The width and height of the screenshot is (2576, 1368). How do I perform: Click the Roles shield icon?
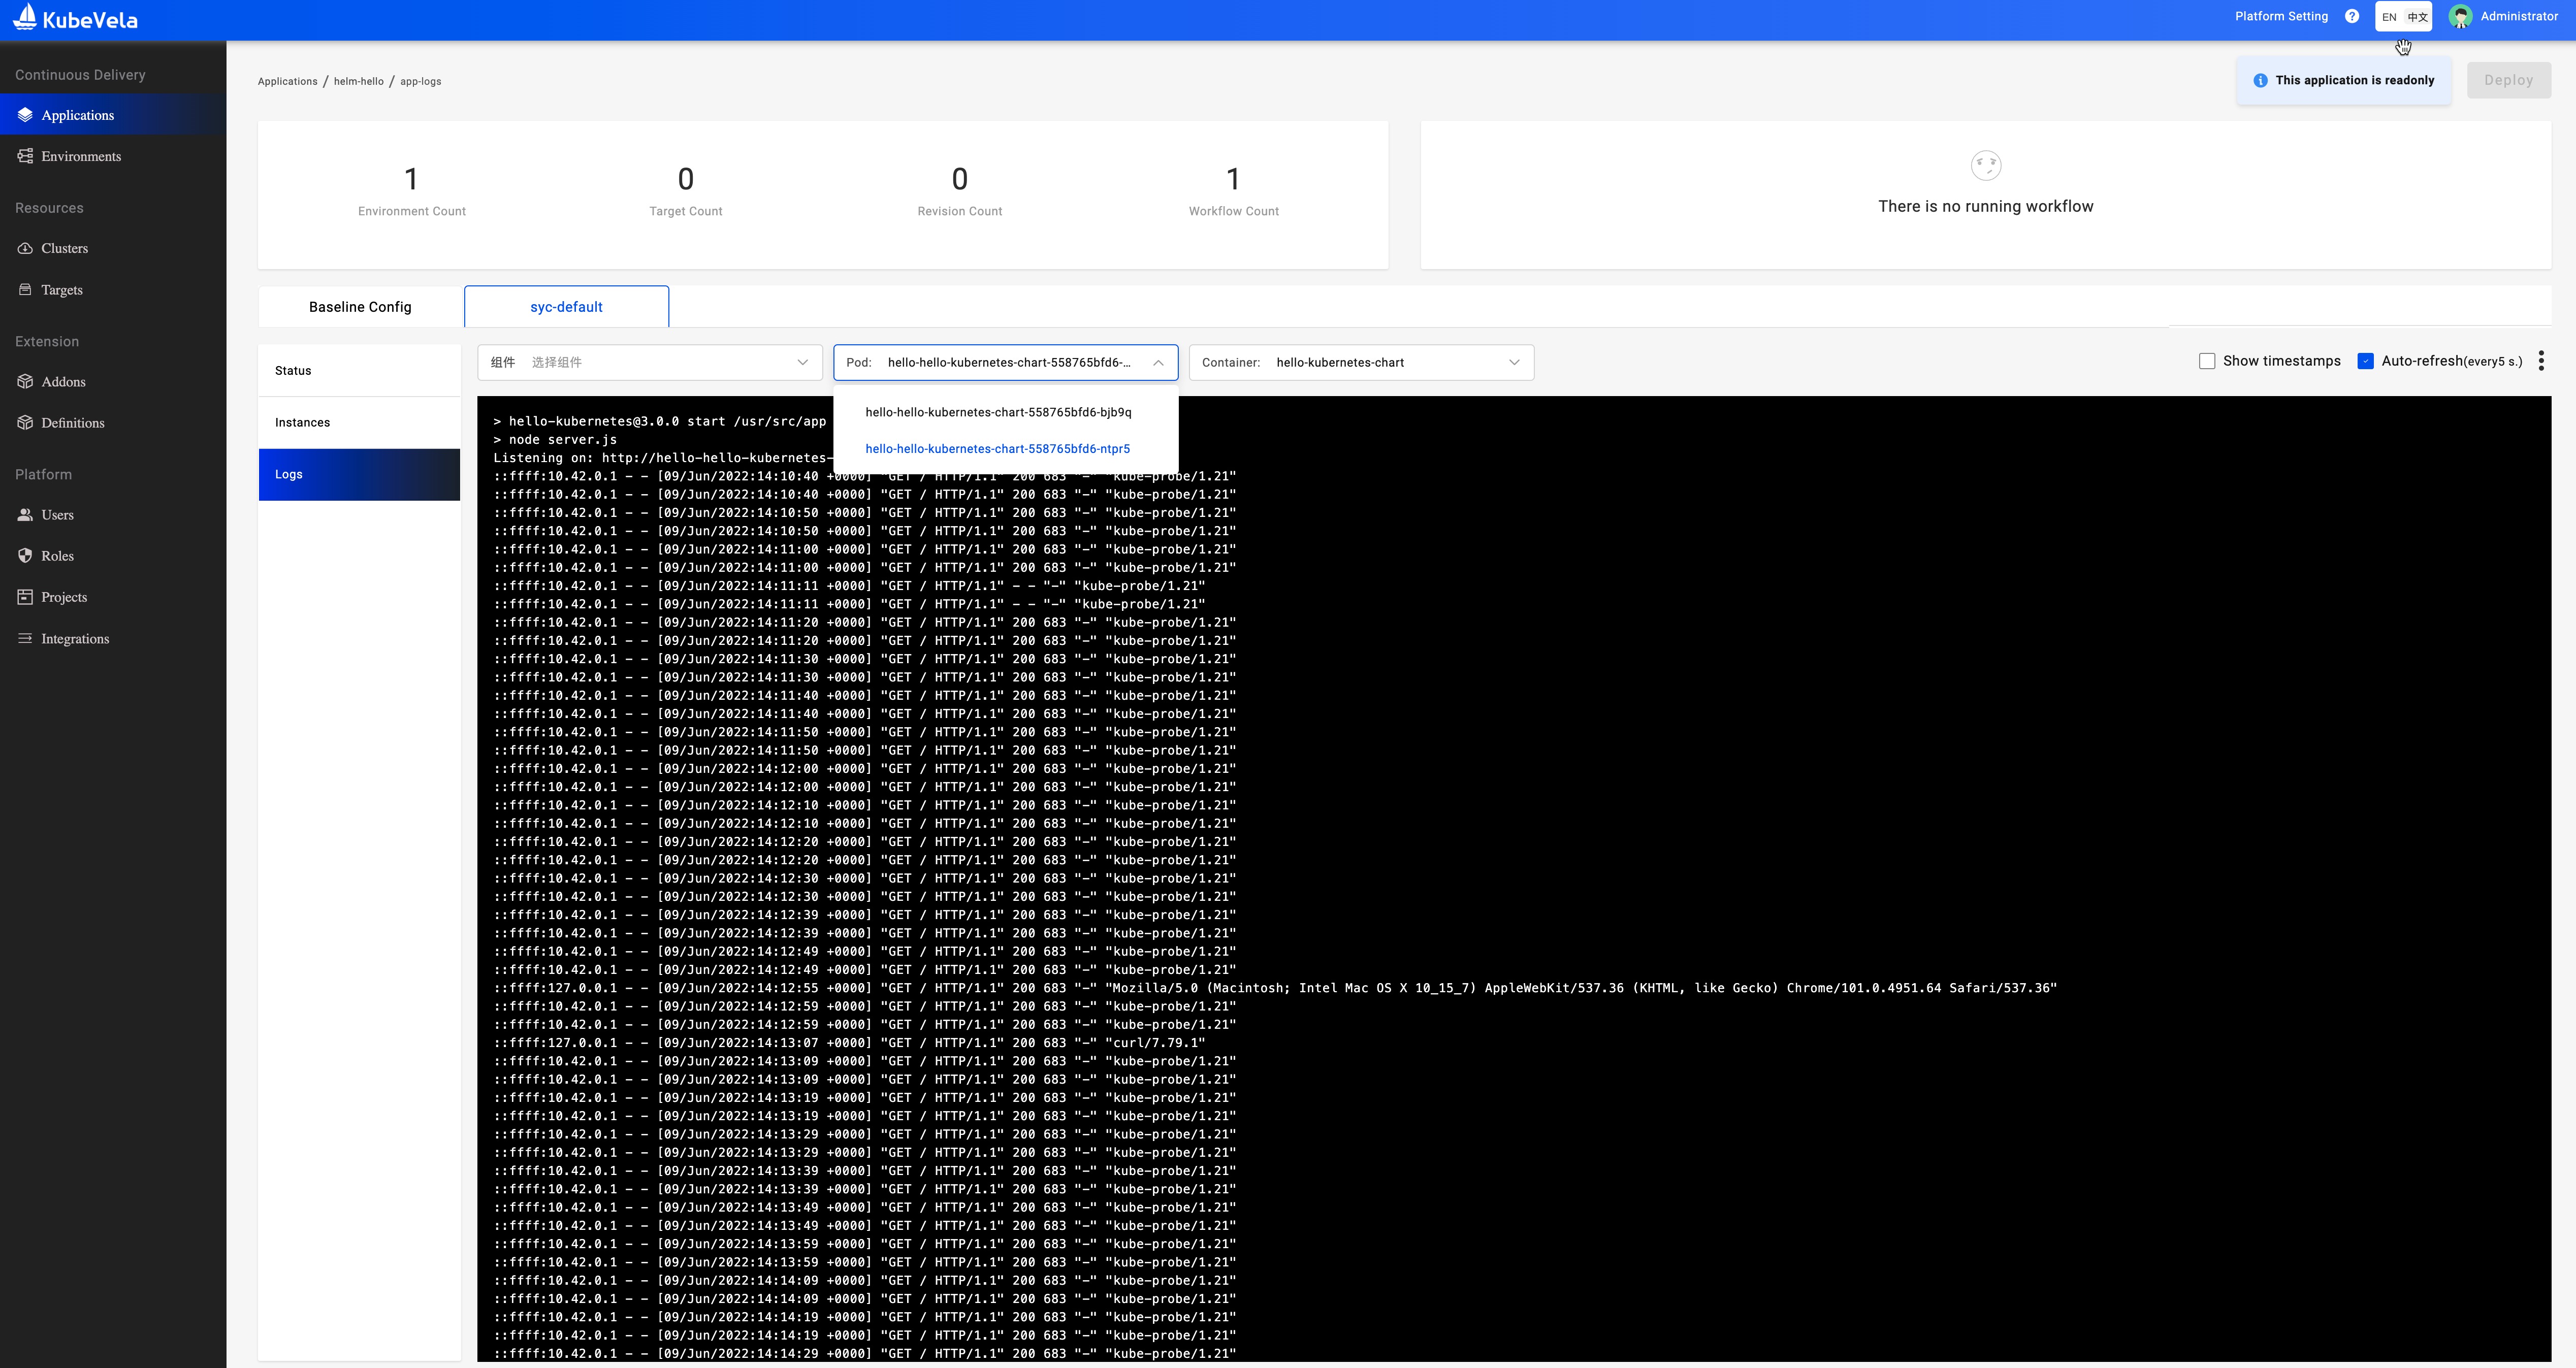pos(25,555)
